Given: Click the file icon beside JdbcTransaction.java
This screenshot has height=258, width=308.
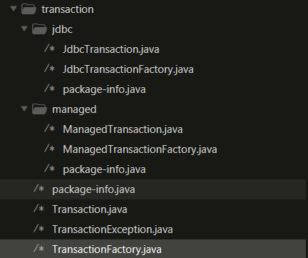Looking at the screenshot, I should tap(49, 49).
